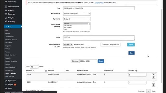Click the Marketing megaphone icon

tap(6, 21)
